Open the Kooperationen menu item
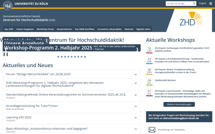 point(64,29)
